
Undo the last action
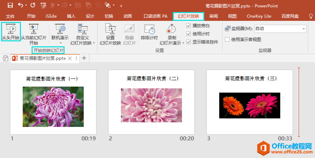pyautogui.click(x=21, y=5)
